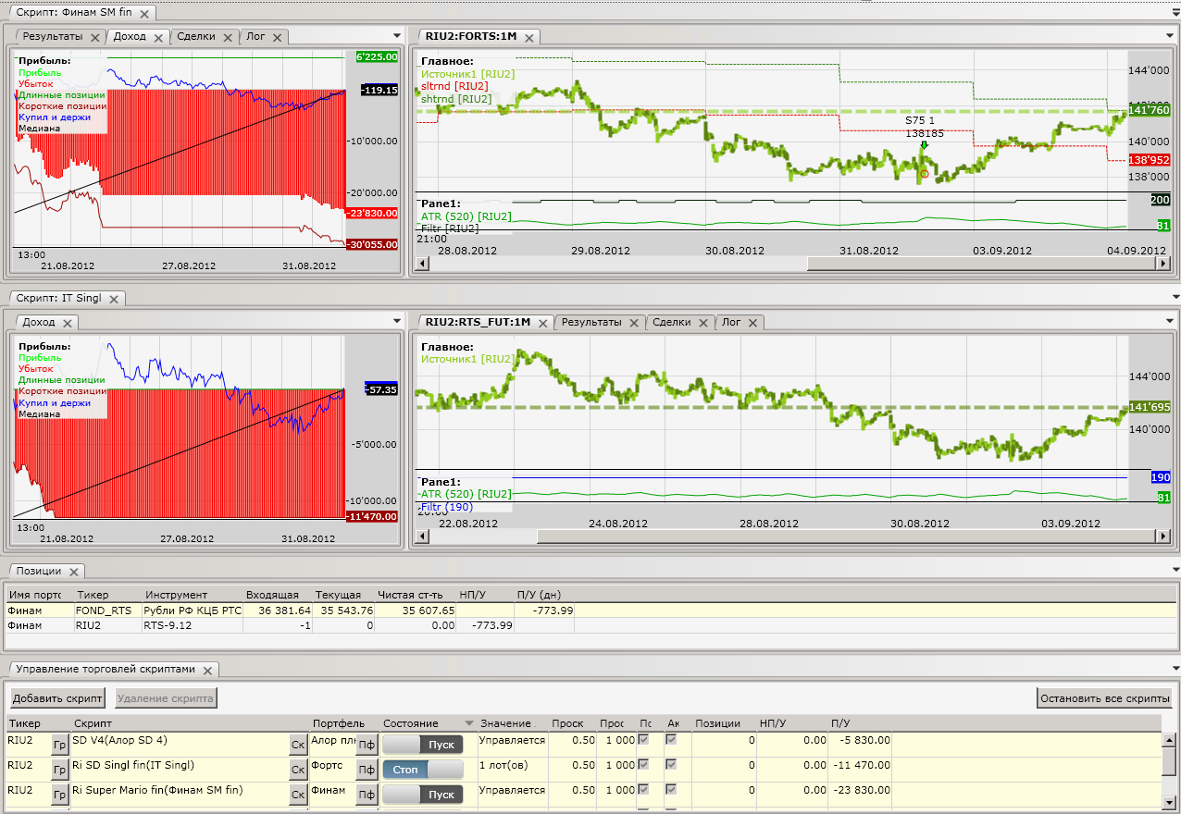Close the RIU2:FORTS:1M chart tab
Screen dimensions: 1181x814
point(529,37)
